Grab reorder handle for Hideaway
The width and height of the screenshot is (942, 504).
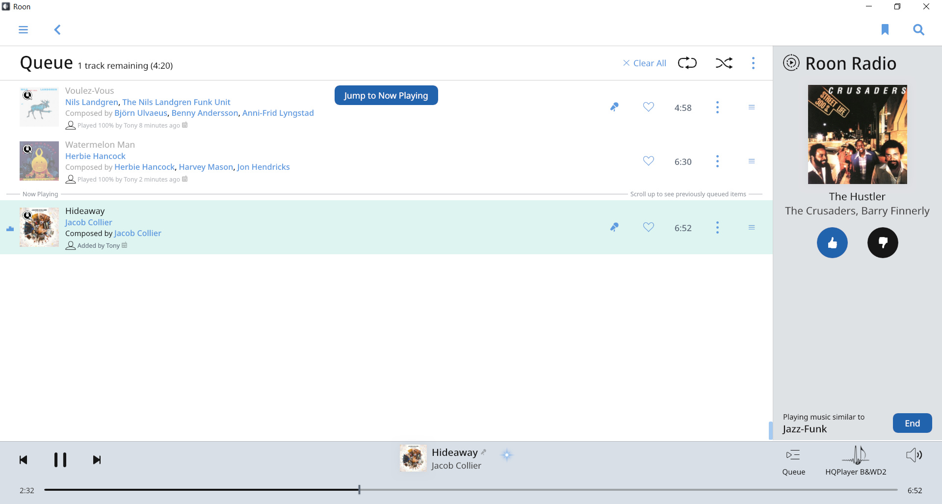point(752,227)
